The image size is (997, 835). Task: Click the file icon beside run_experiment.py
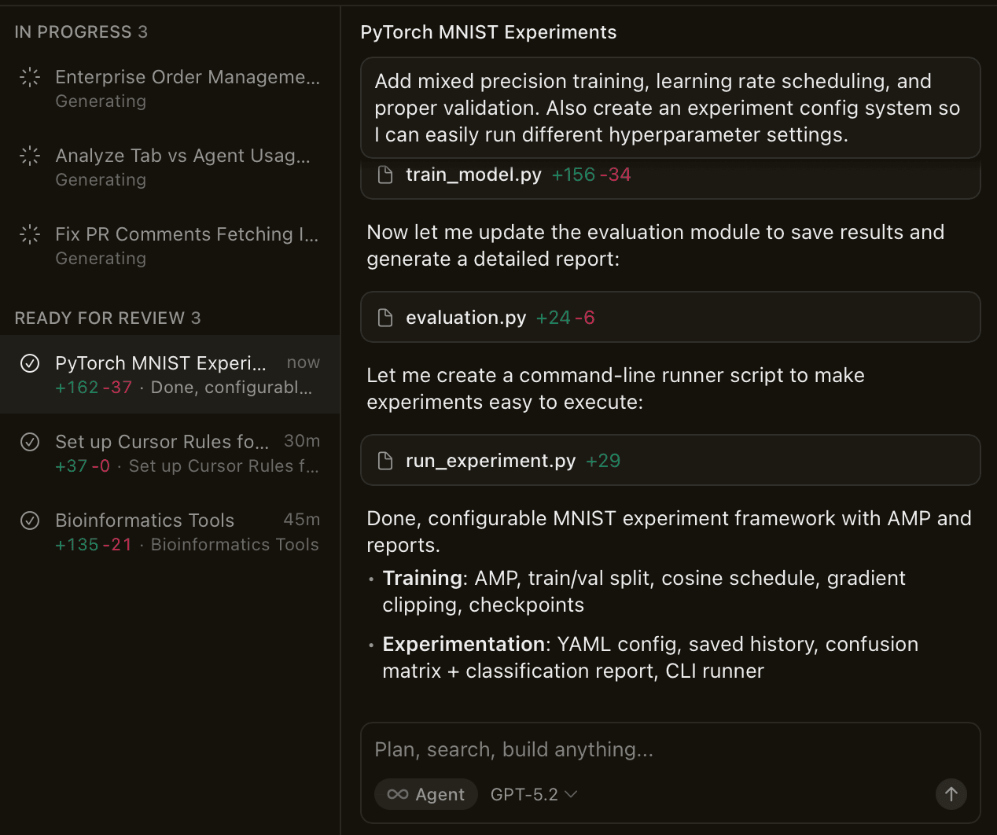click(385, 460)
